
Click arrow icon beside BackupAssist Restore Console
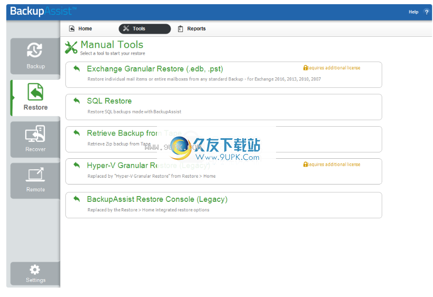[76, 199]
